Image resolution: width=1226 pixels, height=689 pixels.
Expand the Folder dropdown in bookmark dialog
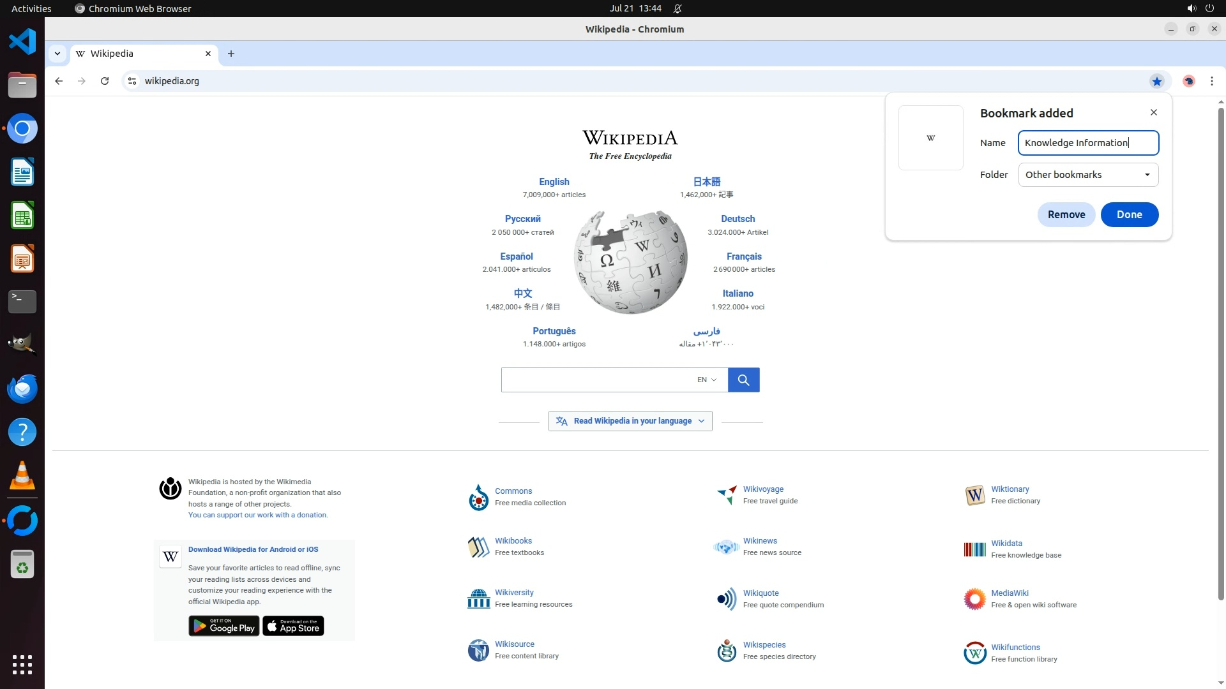pos(1088,175)
